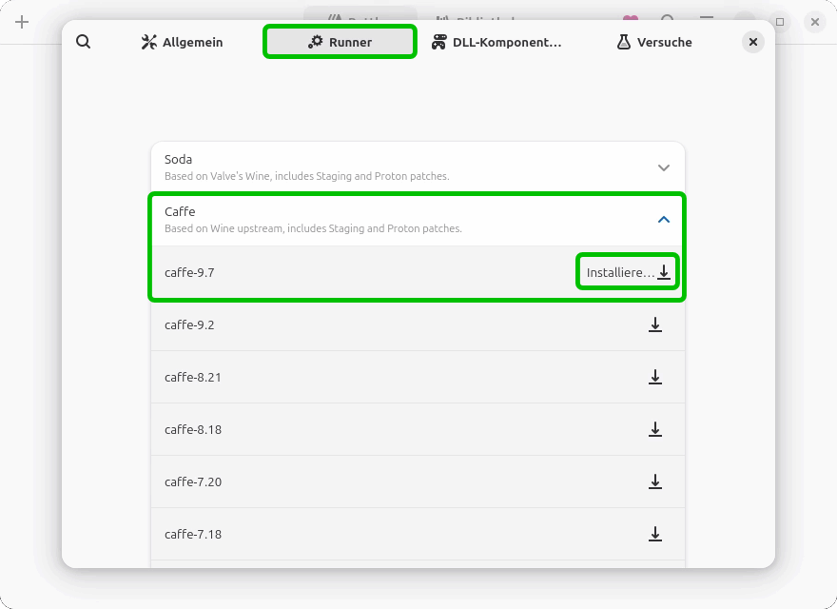Click the Soda runner title text
Viewport: 837px width, 609px height.
pyautogui.click(x=179, y=160)
